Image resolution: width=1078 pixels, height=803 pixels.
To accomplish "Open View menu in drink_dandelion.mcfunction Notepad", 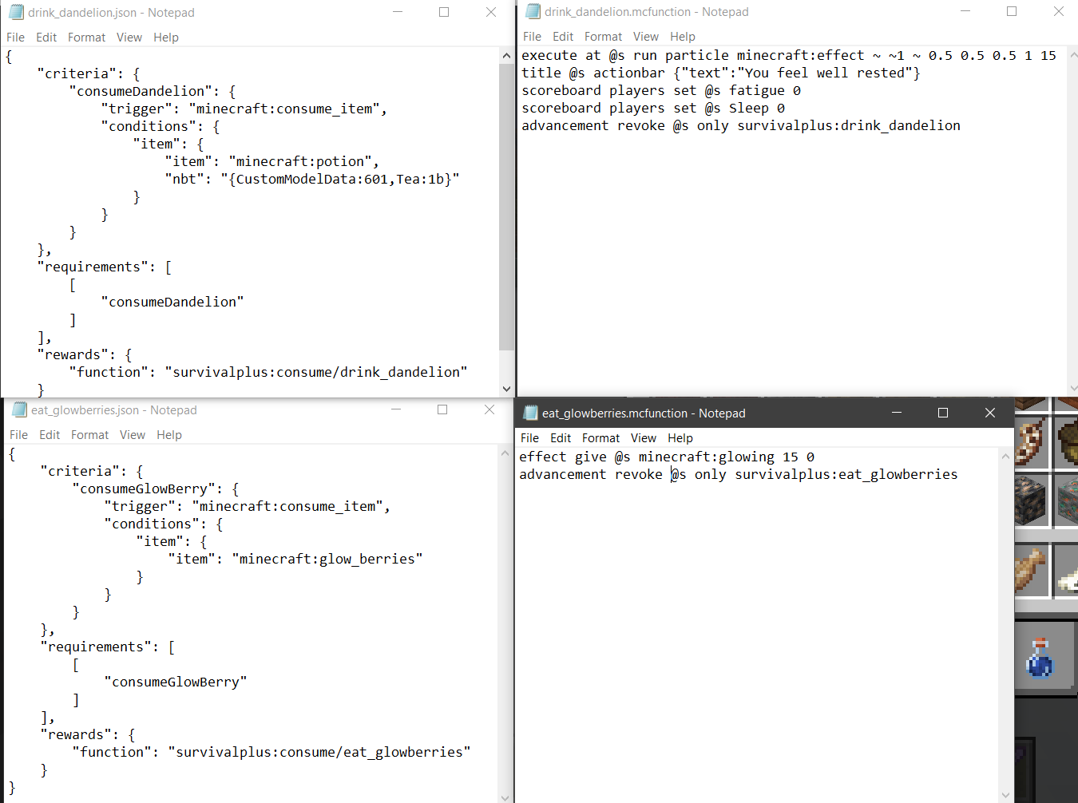I will 646,37.
